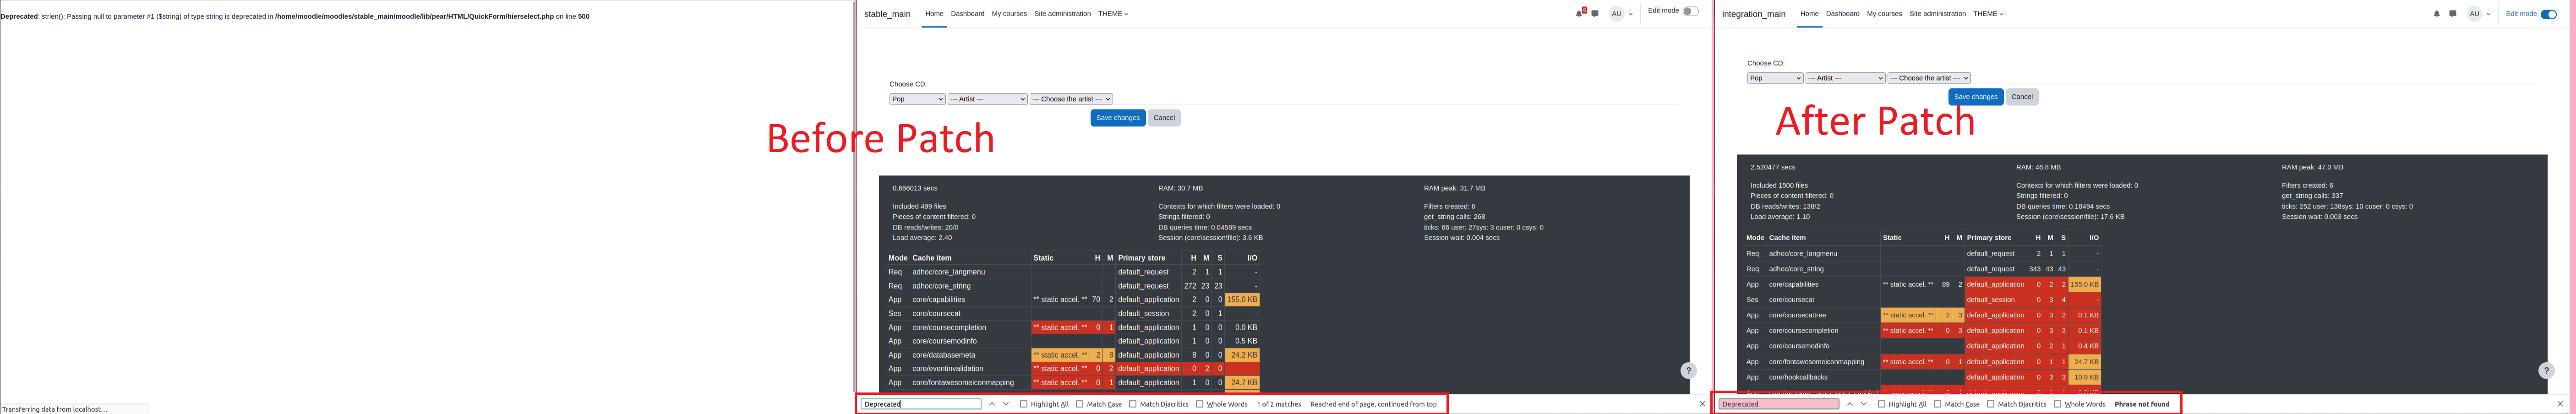Screen dimensions: 2576x414
Task: Click core/coursecattree row in integration_main cache table
Action: pos(1922,315)
